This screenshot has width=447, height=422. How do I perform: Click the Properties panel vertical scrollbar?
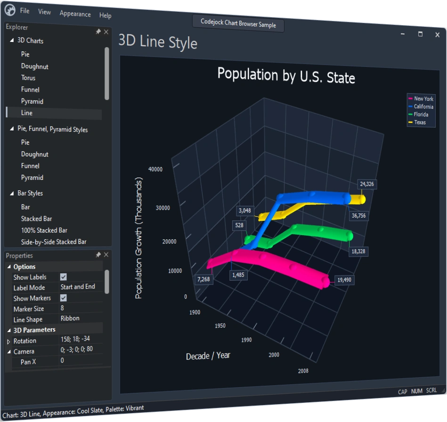pyautogui.click(x=107, y=282)
